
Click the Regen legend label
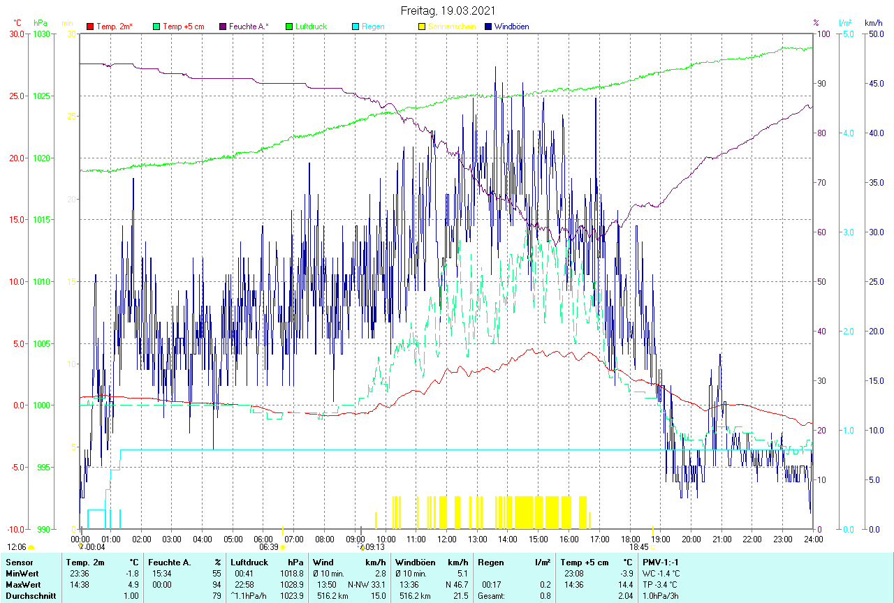[373, 27]
